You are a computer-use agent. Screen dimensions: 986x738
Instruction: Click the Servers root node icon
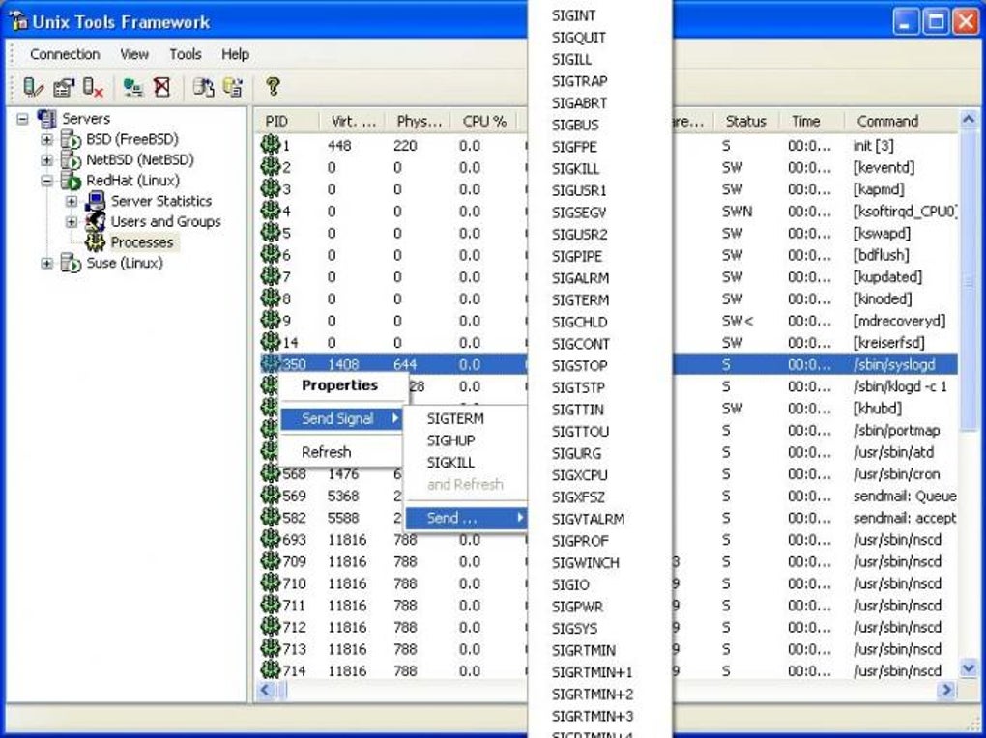(x=46, y=118)
